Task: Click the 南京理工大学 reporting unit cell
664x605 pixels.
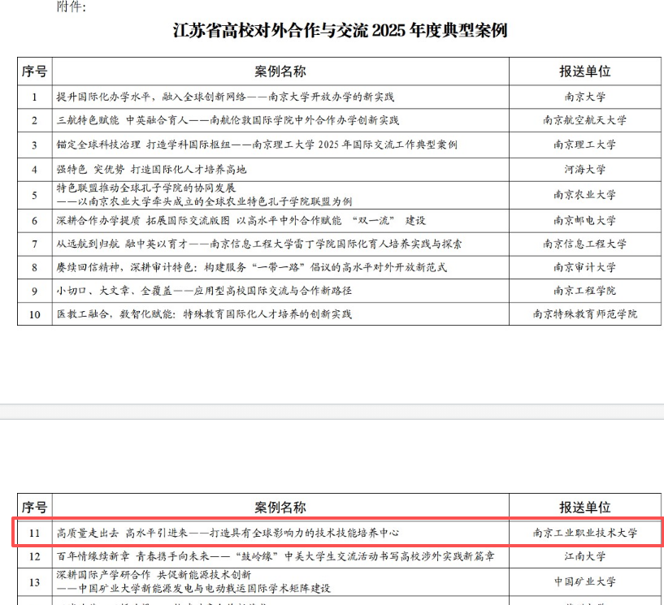Action: pos(584,145)
